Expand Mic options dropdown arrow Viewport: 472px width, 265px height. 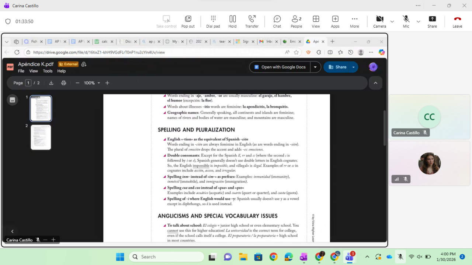[418, 21]
